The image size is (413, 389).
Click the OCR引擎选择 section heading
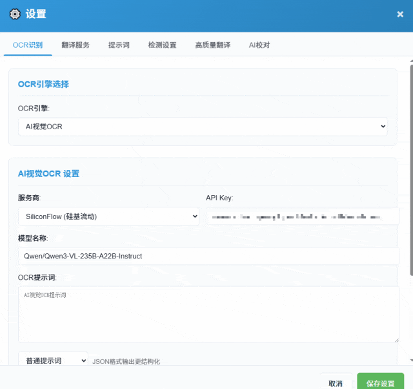pyautogui.click(x=43, y=84)
